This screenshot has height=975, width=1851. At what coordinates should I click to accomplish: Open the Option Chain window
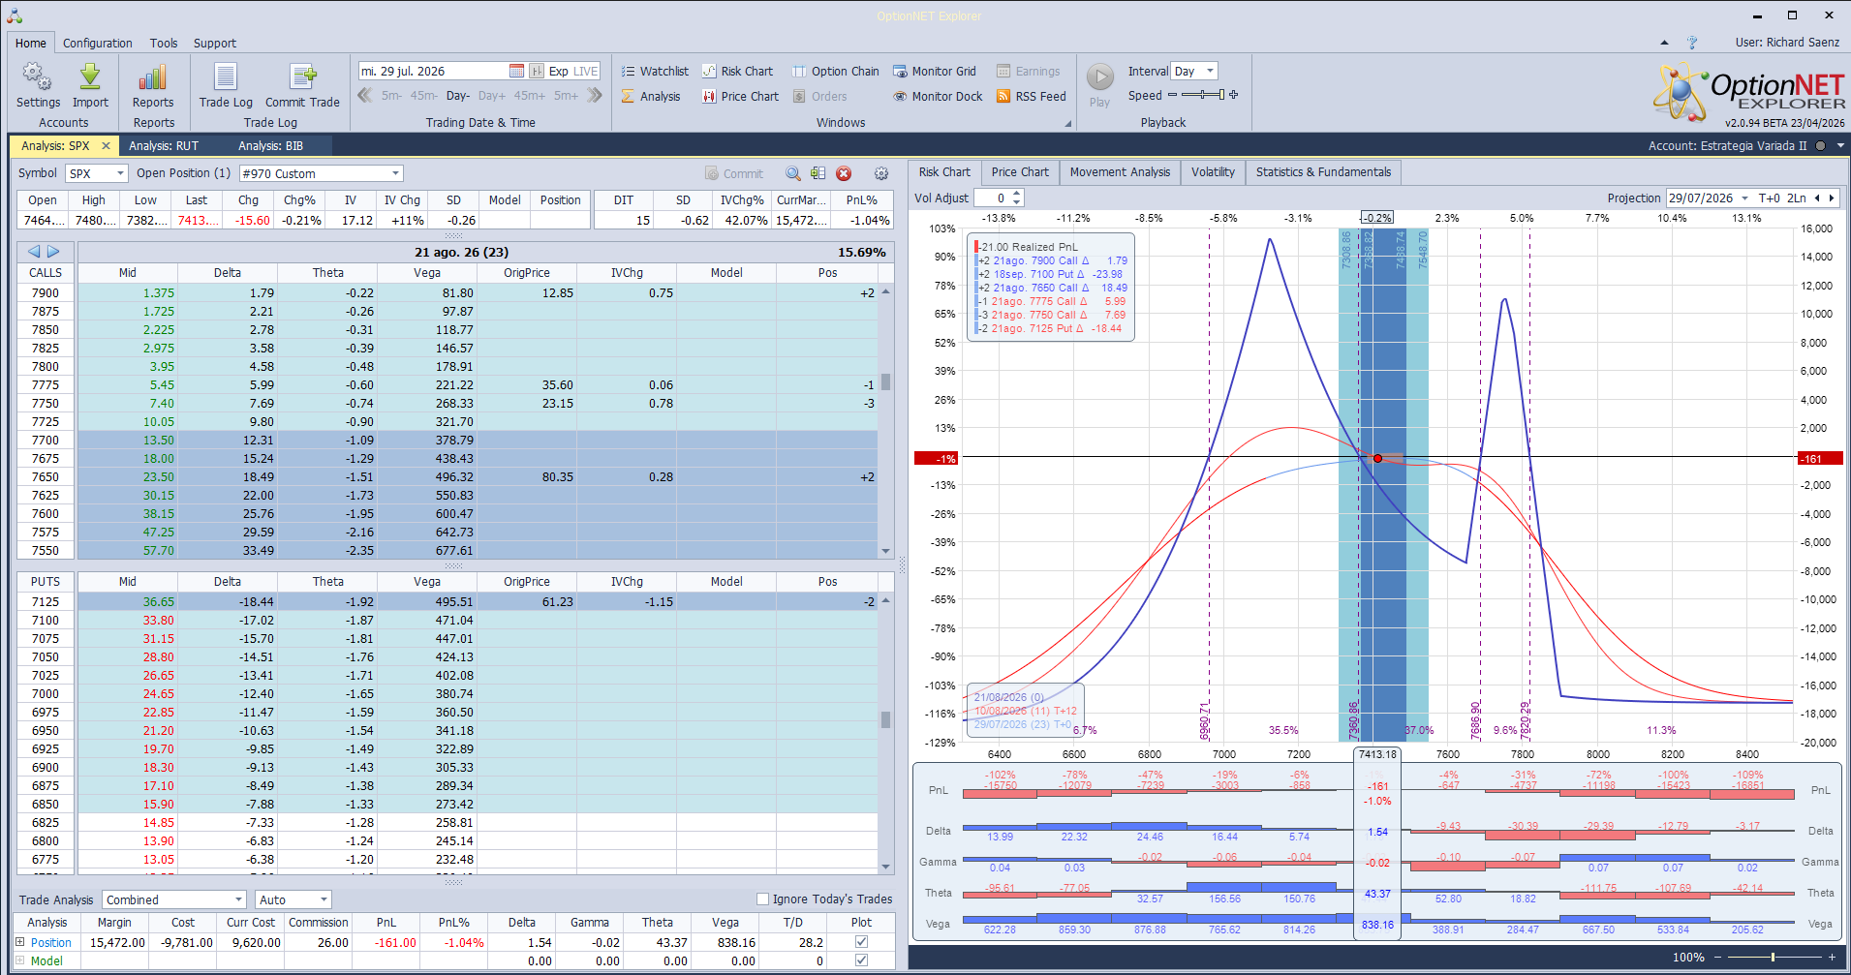(836, 71)
